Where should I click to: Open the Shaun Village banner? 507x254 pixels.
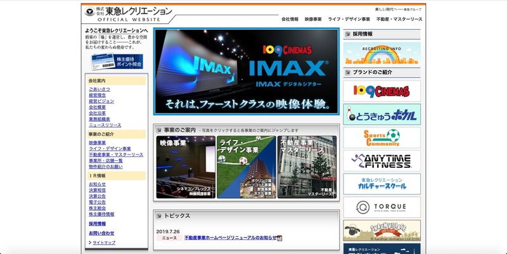pyautogui.click(x=382, y=230)
